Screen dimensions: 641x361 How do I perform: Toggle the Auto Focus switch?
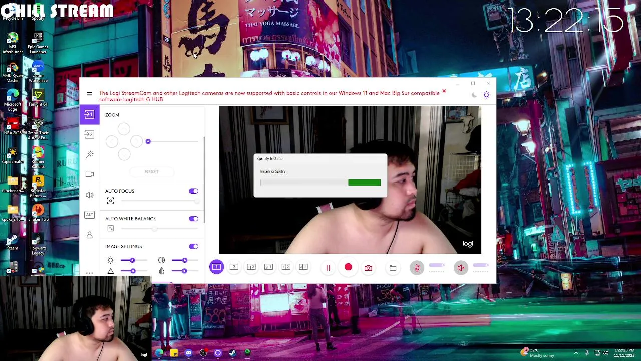click(193, 191)
